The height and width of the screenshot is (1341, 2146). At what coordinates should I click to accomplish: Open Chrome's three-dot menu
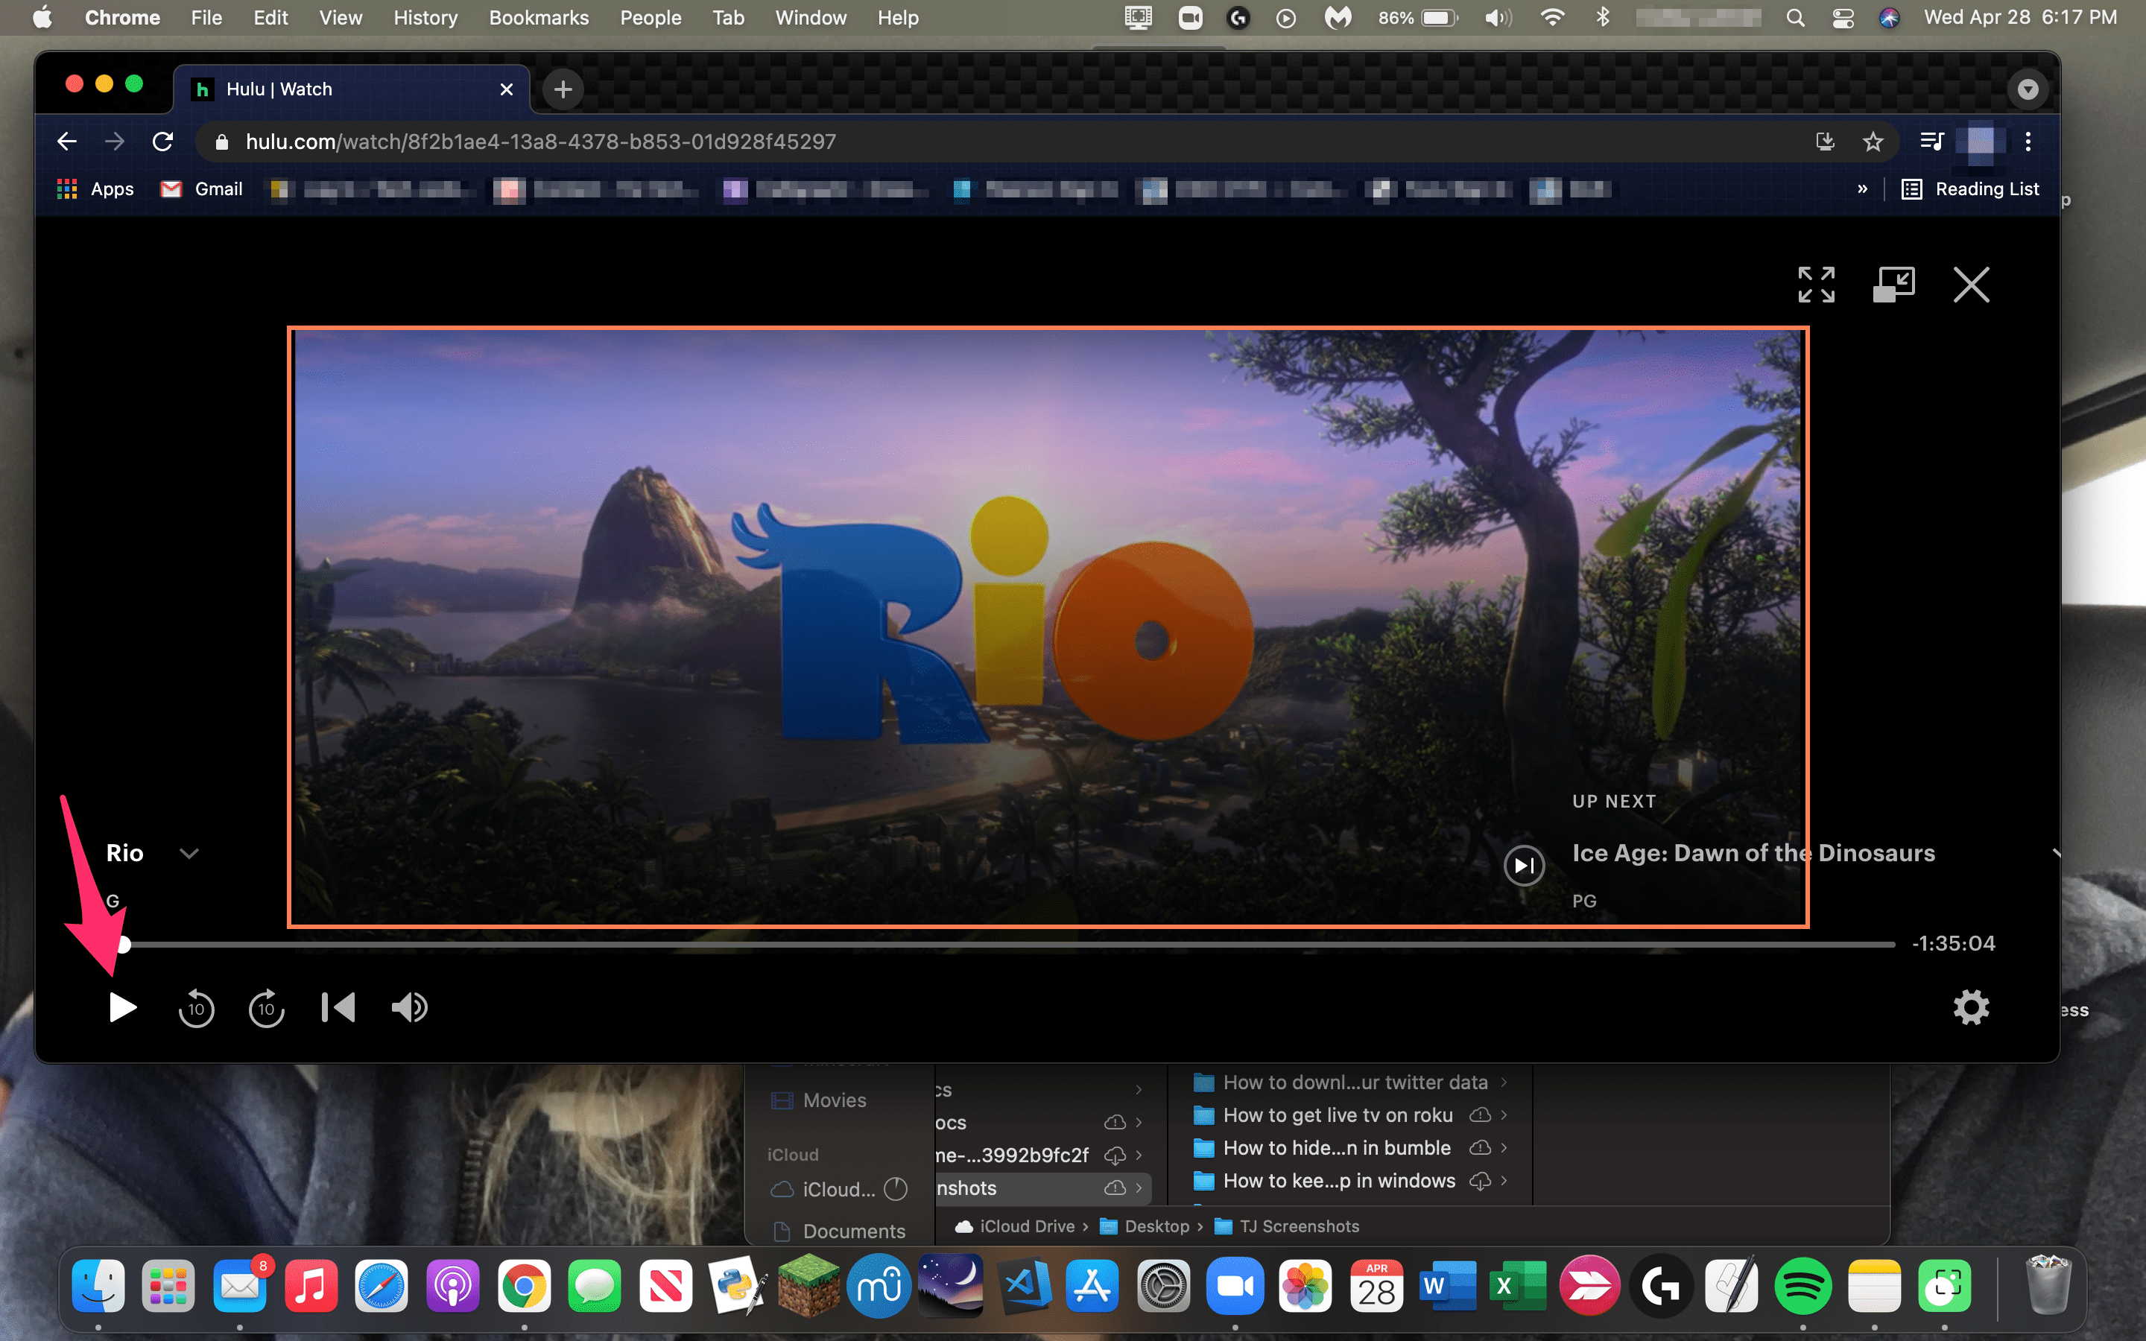pos(2028,142)
